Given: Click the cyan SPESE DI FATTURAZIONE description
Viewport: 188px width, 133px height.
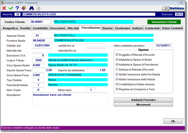Looking at the screenshot, I should (x=78, y=75).
